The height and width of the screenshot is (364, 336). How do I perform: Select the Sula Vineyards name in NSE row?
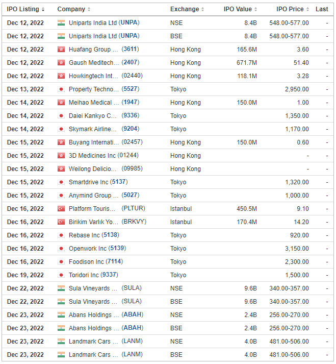[93, 288]
